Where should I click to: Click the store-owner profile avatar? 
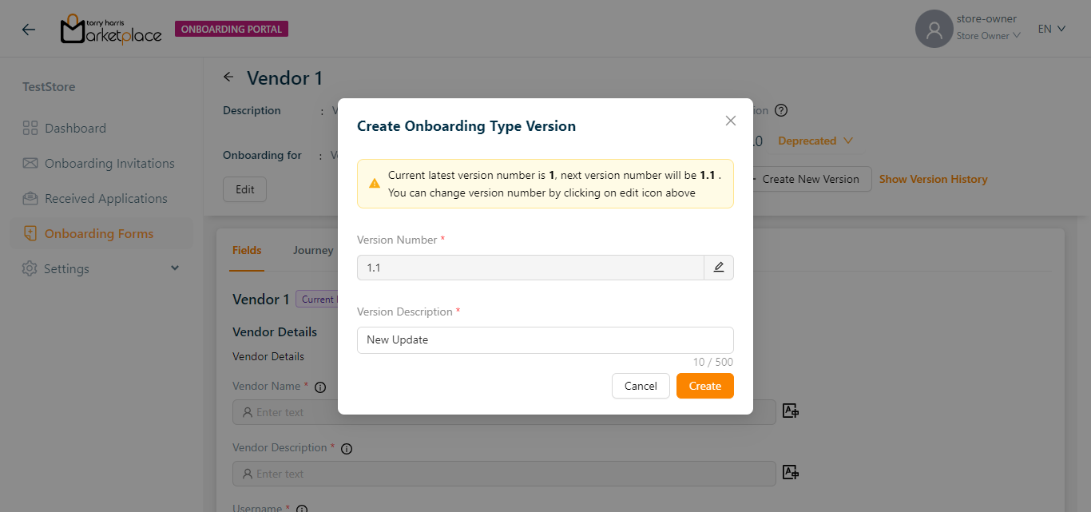tap(934, 30)
